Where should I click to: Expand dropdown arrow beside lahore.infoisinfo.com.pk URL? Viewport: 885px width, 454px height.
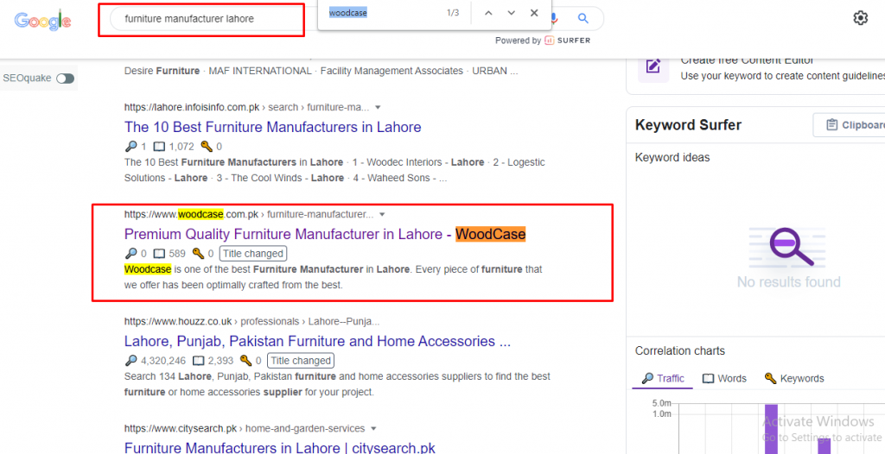click(x=378, y=108)
